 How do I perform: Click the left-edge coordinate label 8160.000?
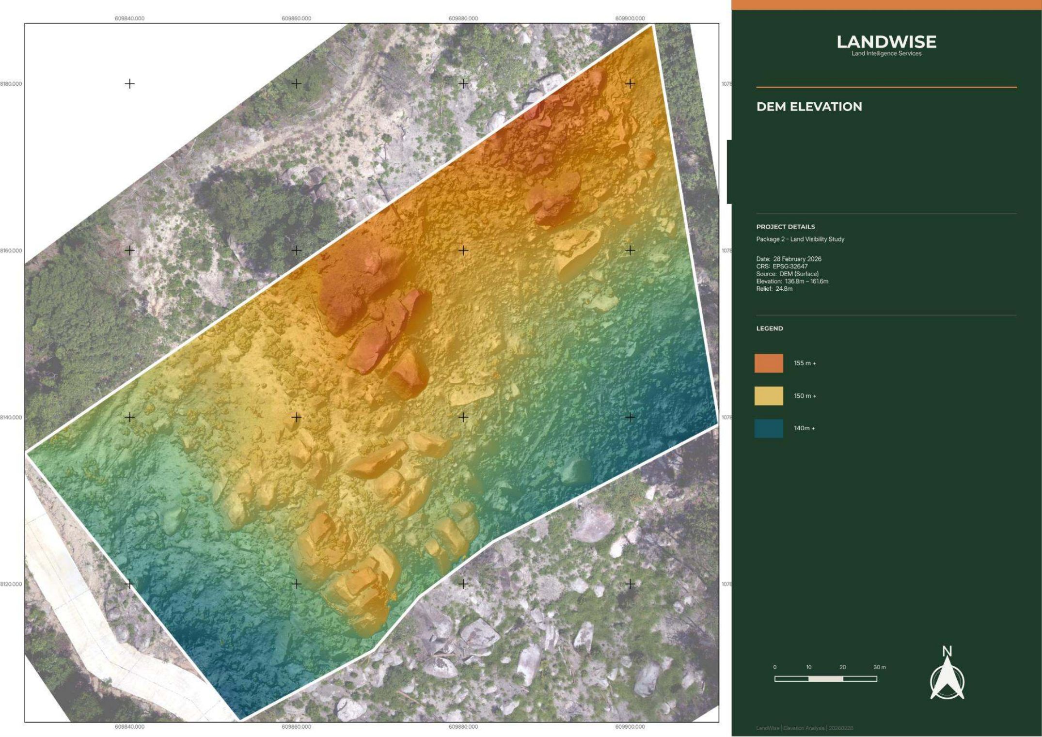(x=11, y=251)
